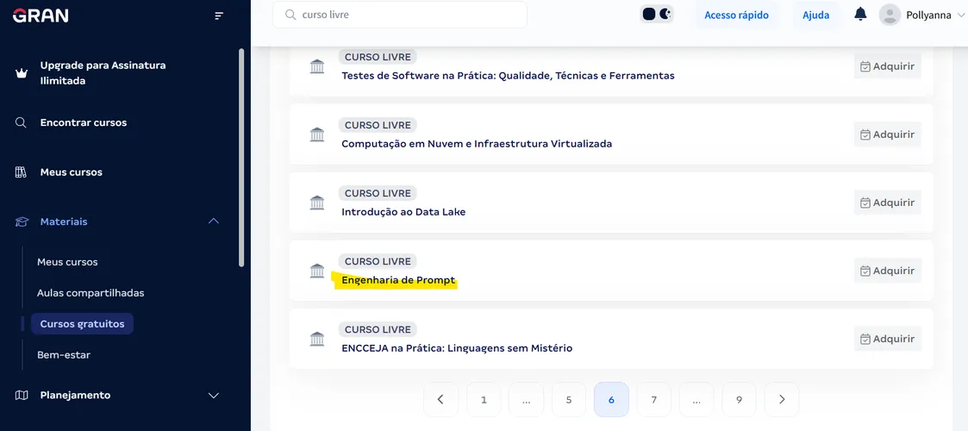
Task: Open notifications with the bell icon
Action: (860, 14)
